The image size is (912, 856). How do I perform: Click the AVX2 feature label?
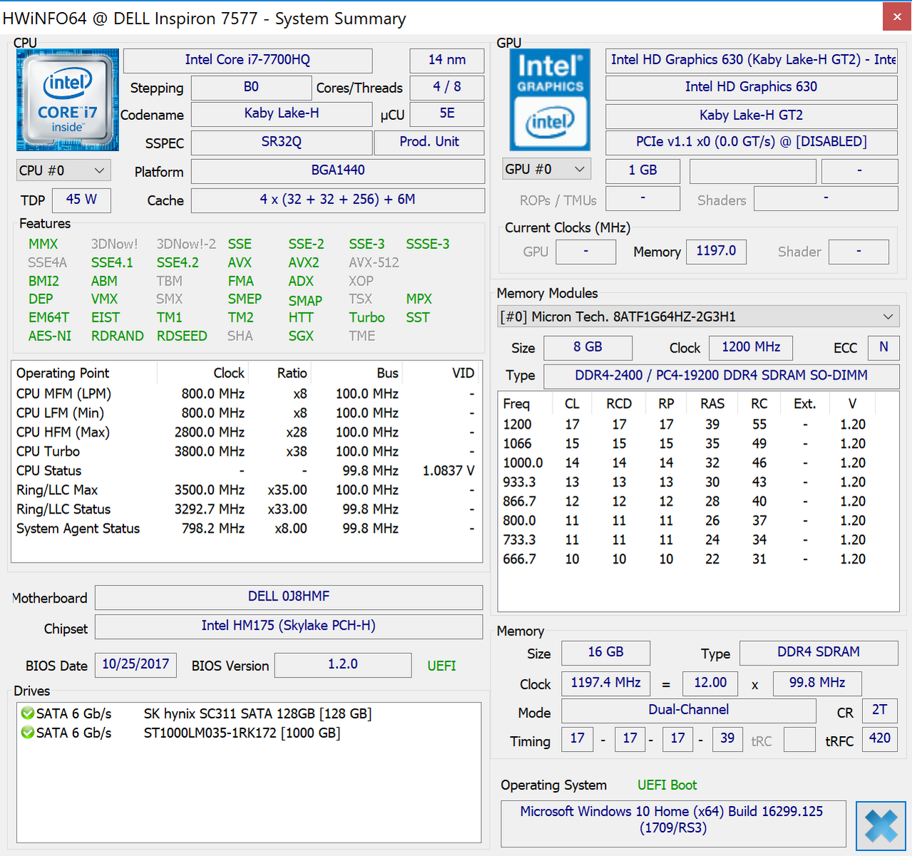pos(304,263)
